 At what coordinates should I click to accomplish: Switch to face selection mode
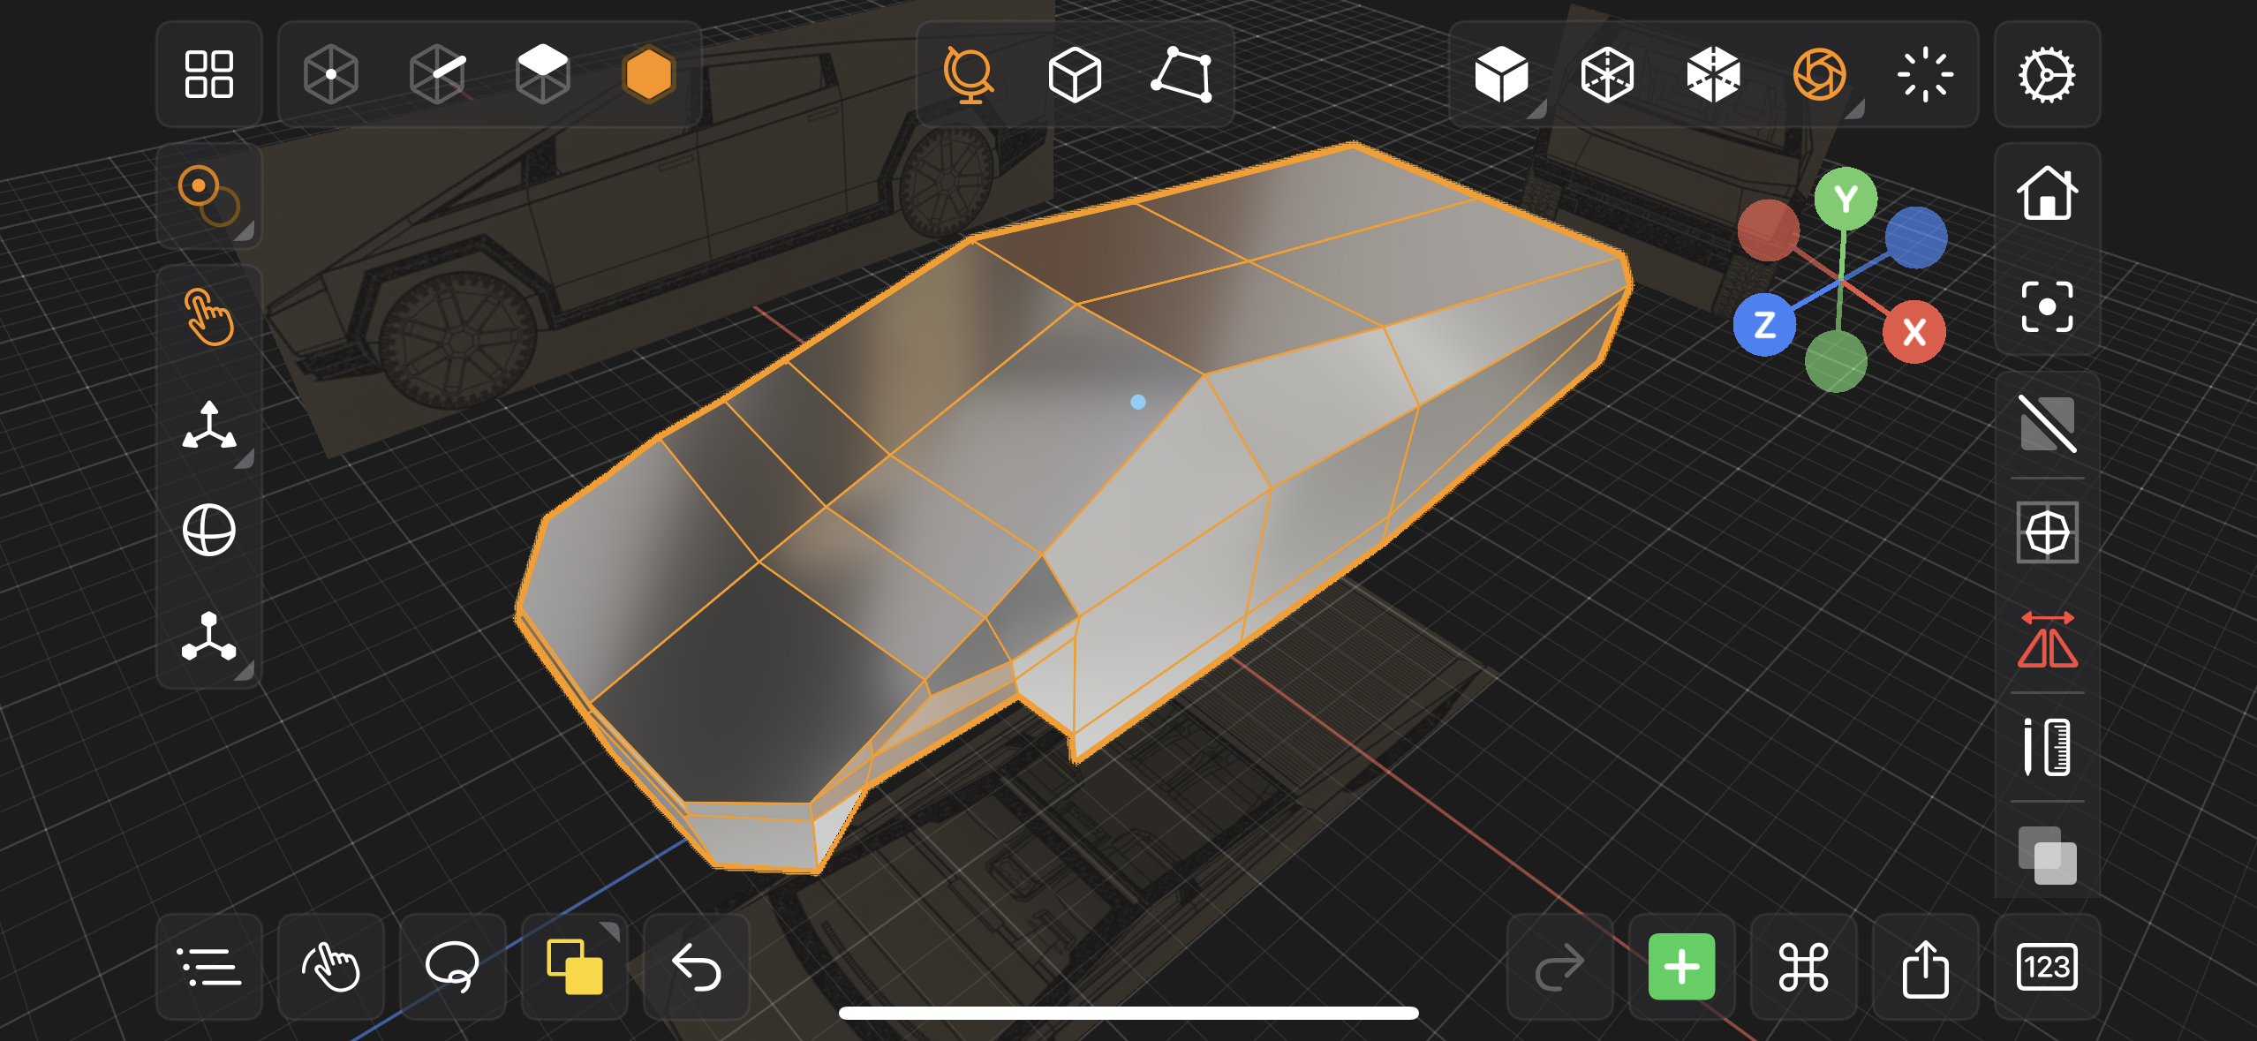542,74
